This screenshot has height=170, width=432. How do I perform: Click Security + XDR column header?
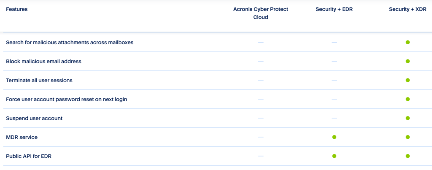coord(408,9)
